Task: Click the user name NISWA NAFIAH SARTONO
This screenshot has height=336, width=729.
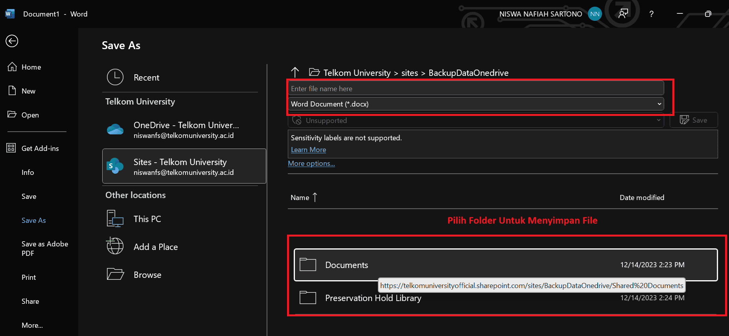Action: (541, 14)
